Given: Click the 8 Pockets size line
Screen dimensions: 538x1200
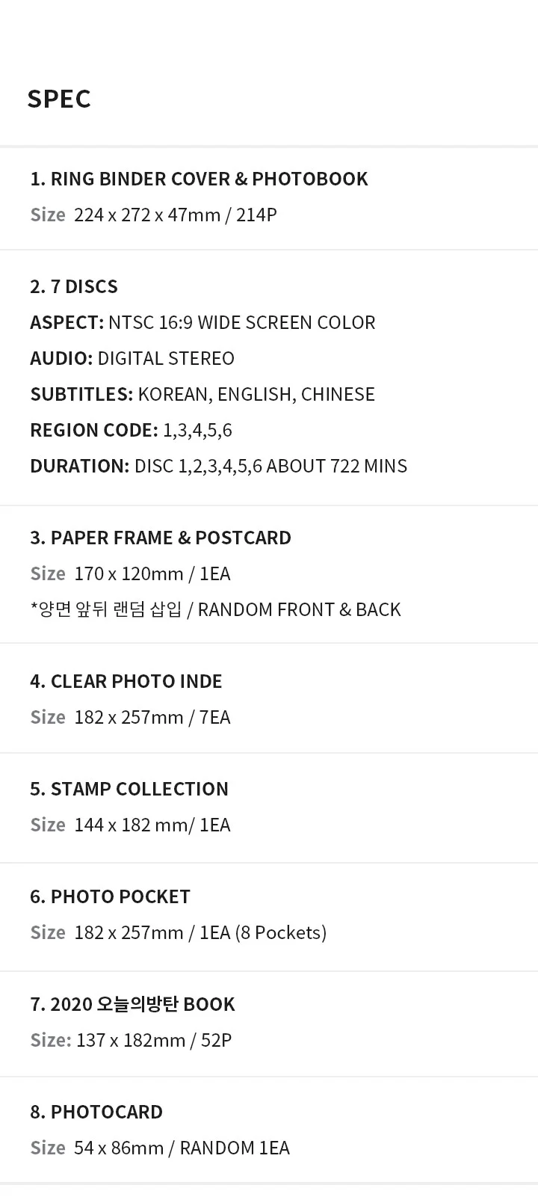Looking at the screenshot, I should 200,932.
